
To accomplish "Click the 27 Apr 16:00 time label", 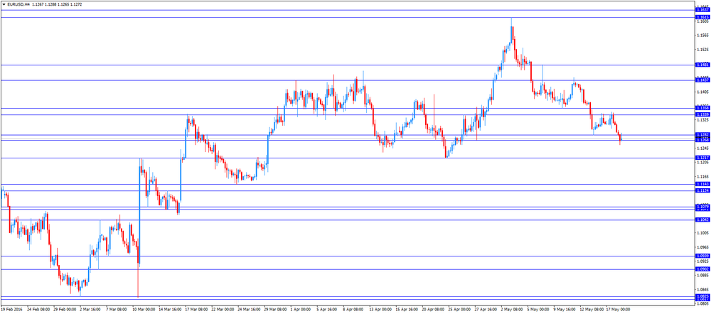I will 485,310.
